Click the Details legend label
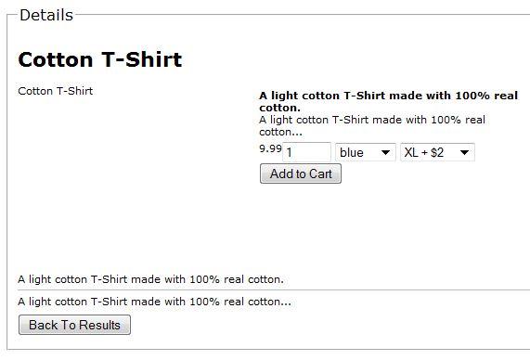 pyautogui.click(x=46, y=15)
